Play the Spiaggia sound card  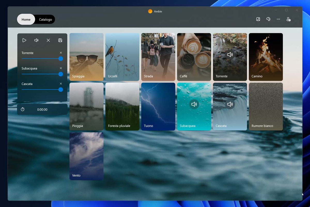pyautogui.click(x=87, y=57)
